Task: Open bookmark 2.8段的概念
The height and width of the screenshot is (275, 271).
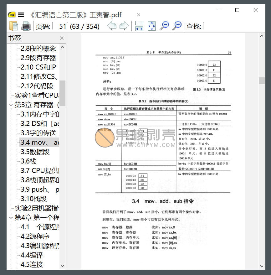Action: point(38,49)
